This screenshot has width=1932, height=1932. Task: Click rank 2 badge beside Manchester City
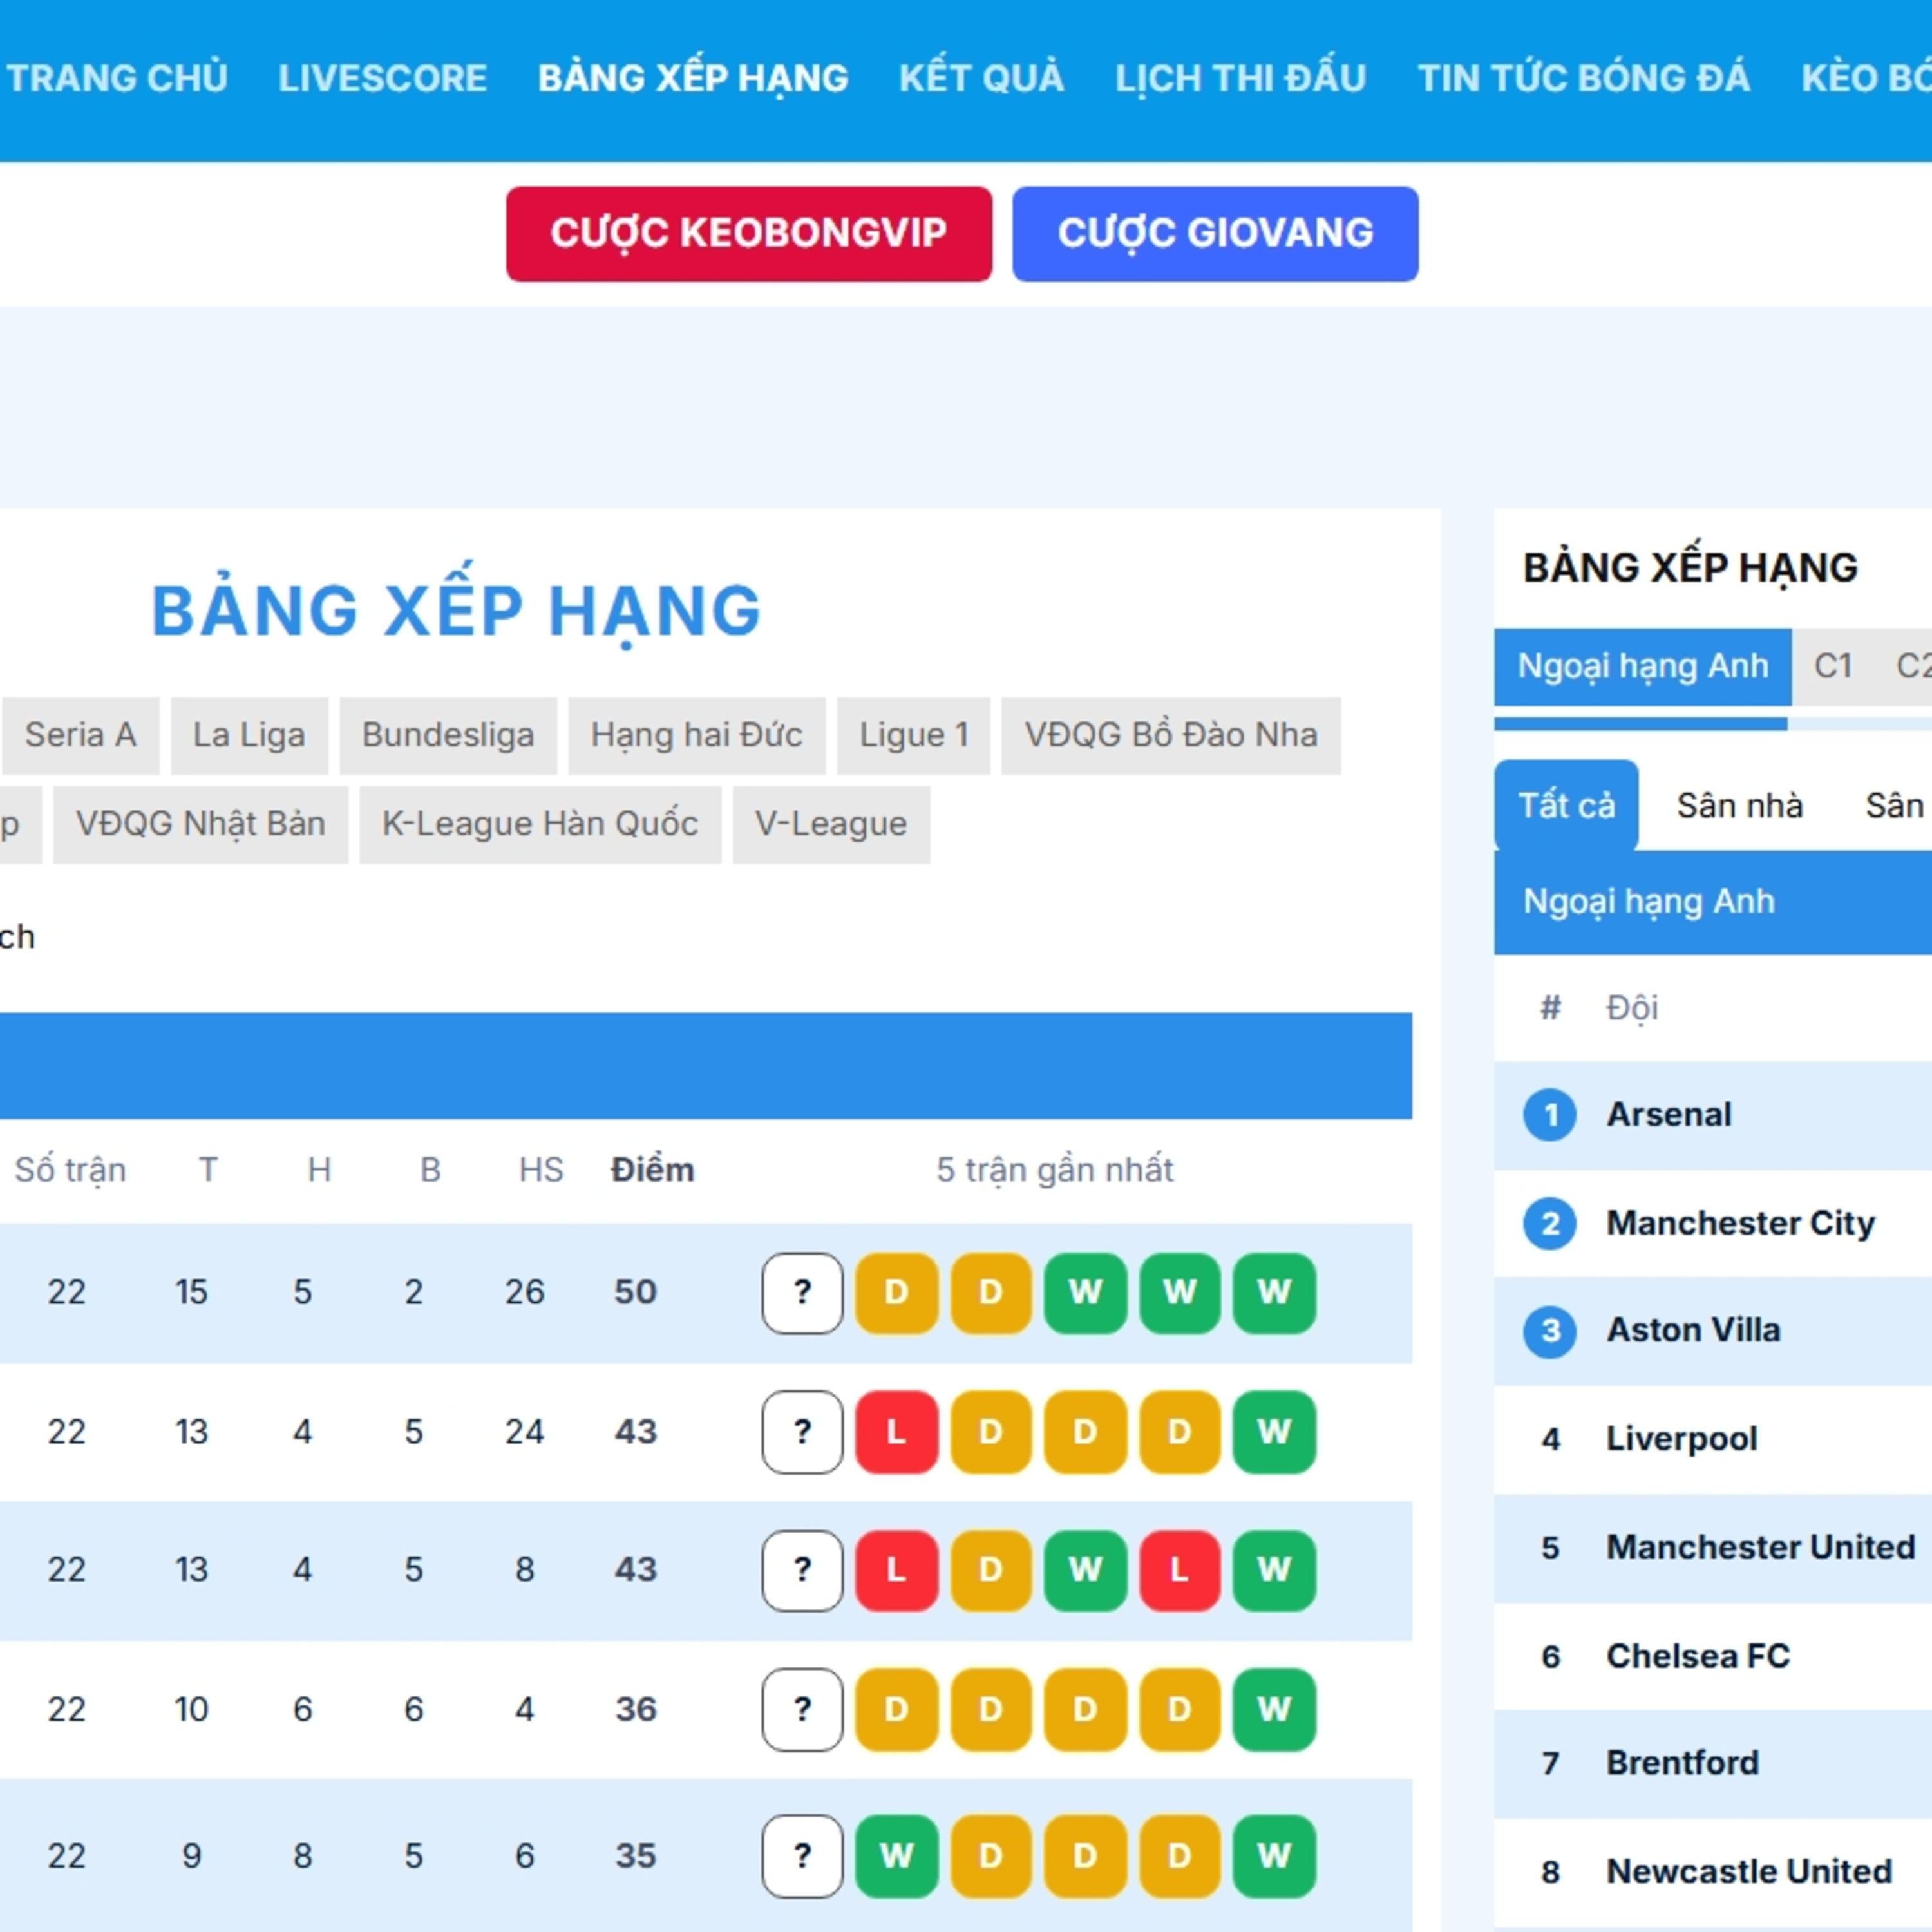[1550, 1223]
